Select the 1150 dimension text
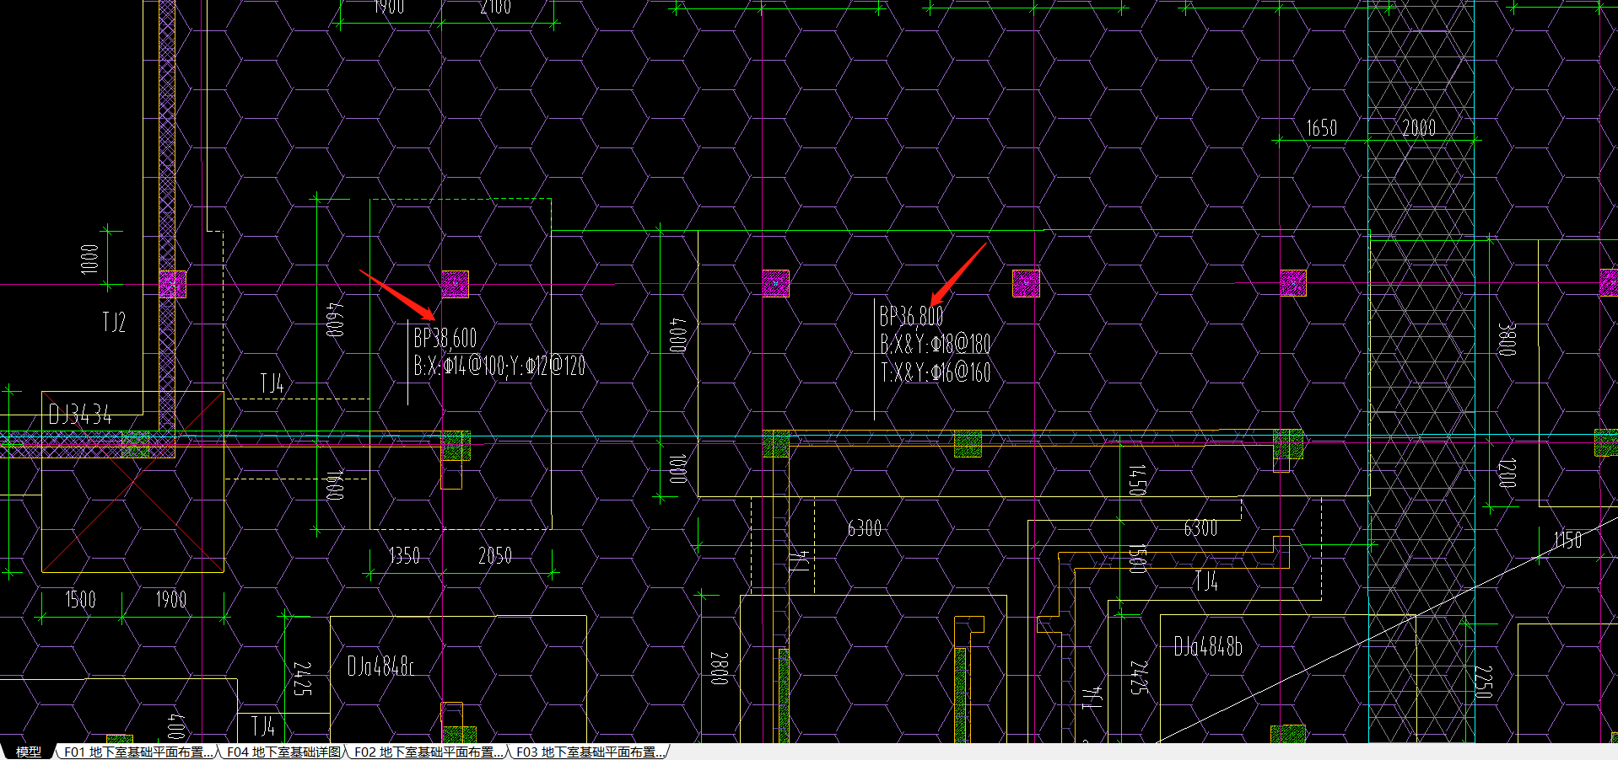This screenshot has width=1618, height=760. point(1567,541)
